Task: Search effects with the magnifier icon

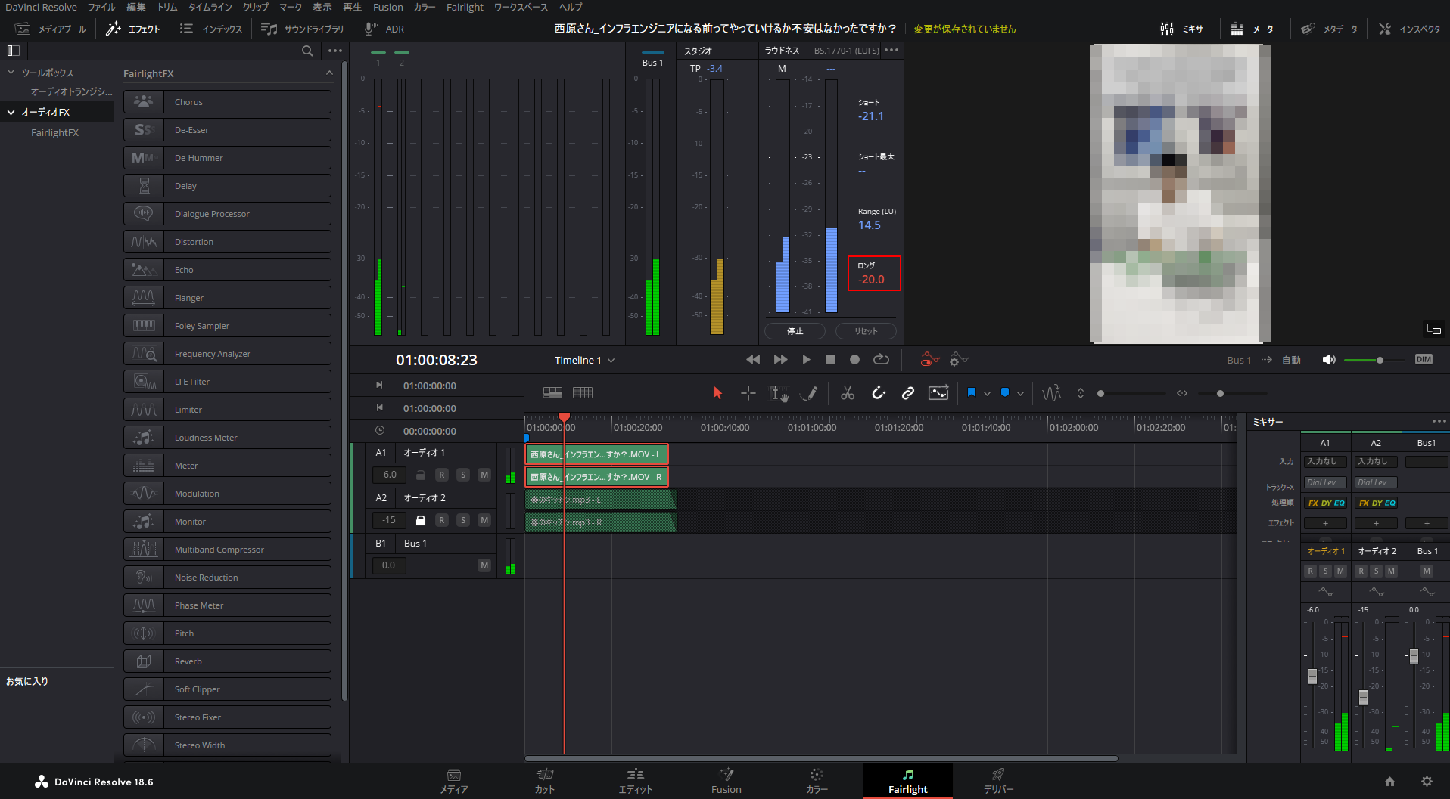Action: (x=307, y=51)
